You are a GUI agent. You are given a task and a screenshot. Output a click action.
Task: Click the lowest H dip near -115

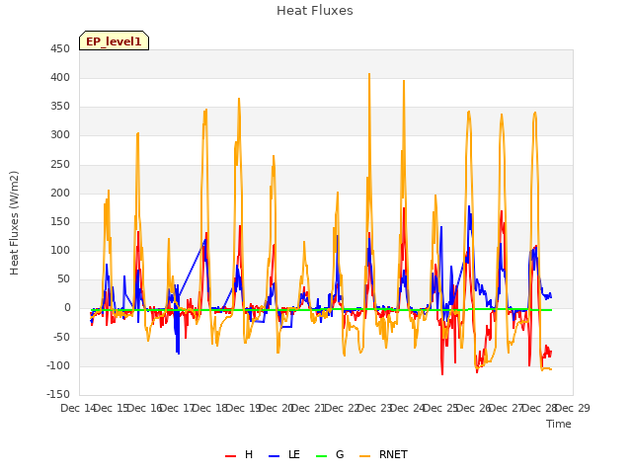442,373
